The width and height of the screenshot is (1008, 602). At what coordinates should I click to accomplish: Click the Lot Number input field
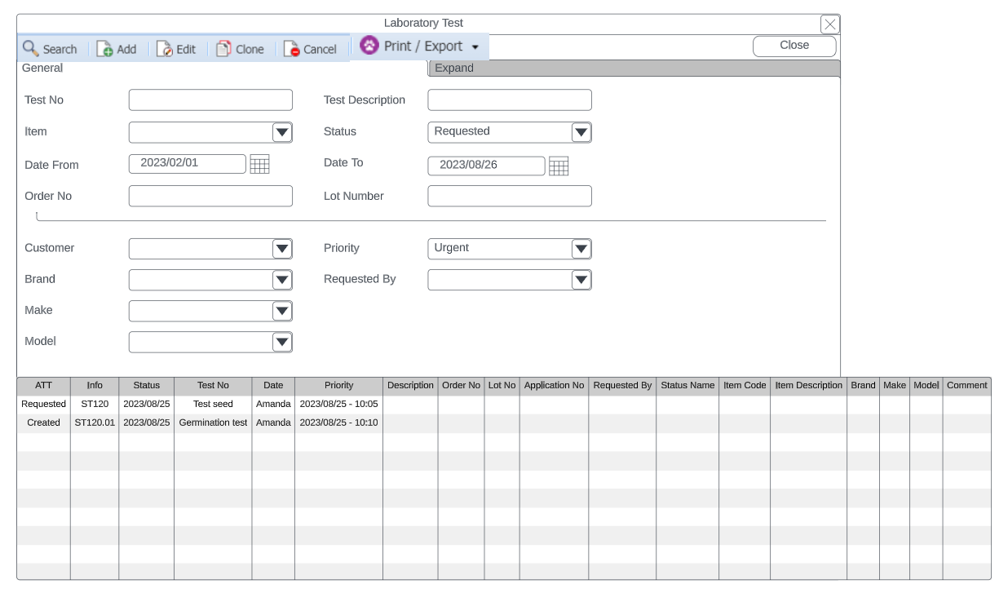click(x=510, y=197)
